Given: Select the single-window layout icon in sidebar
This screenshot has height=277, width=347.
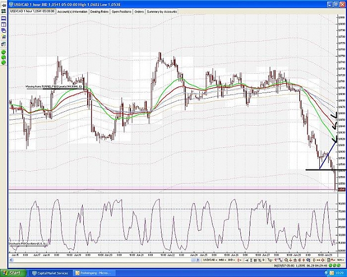Looking at the screenshot, I should pyautogui.click(x=3, y=18).
